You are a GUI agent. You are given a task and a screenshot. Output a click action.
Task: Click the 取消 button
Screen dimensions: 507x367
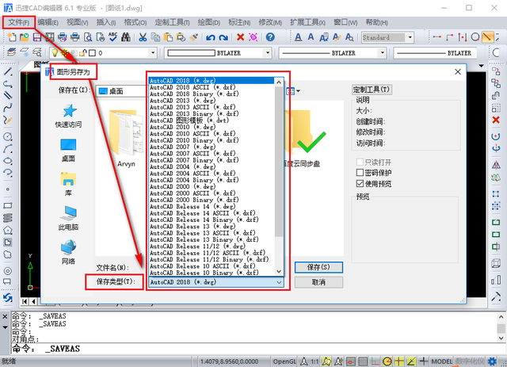pos(318,282)
